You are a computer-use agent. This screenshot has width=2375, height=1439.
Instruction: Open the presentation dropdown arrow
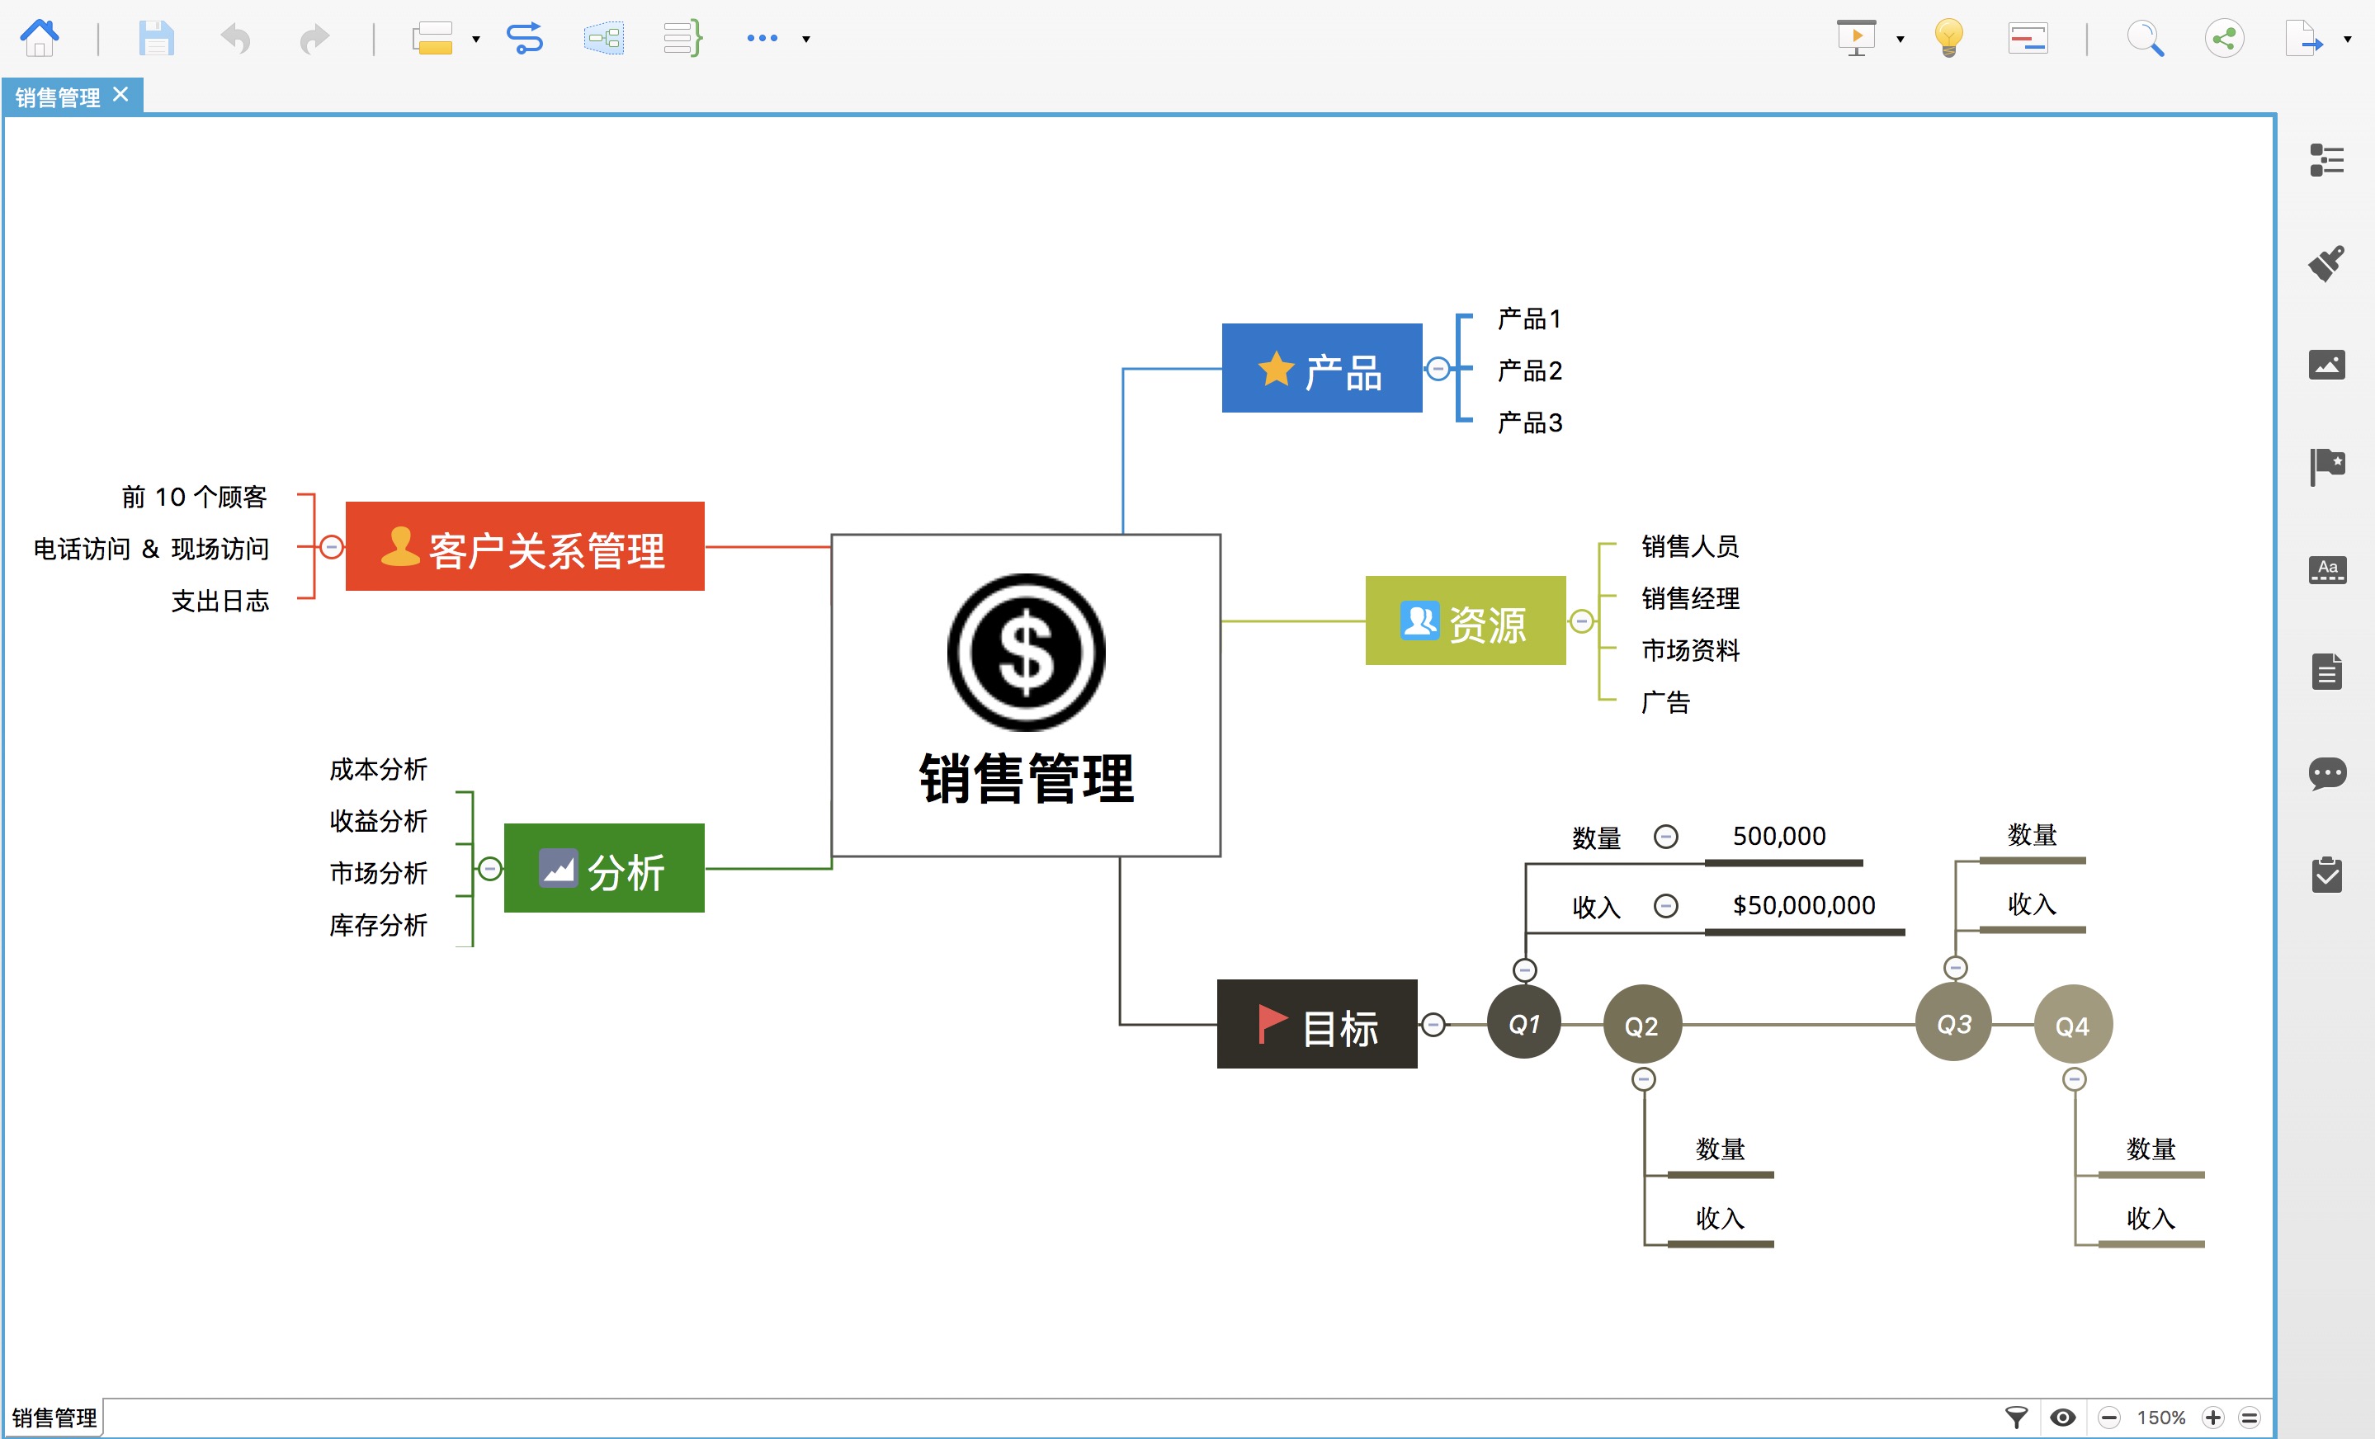click(x=1900, y=40)
